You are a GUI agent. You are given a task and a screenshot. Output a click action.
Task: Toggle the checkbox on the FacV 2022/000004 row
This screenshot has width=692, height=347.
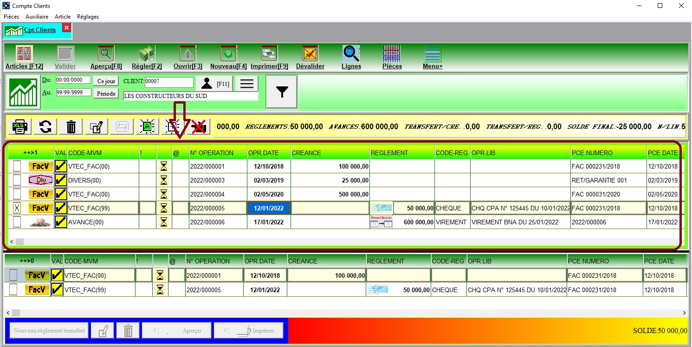[x=17, y=194]
